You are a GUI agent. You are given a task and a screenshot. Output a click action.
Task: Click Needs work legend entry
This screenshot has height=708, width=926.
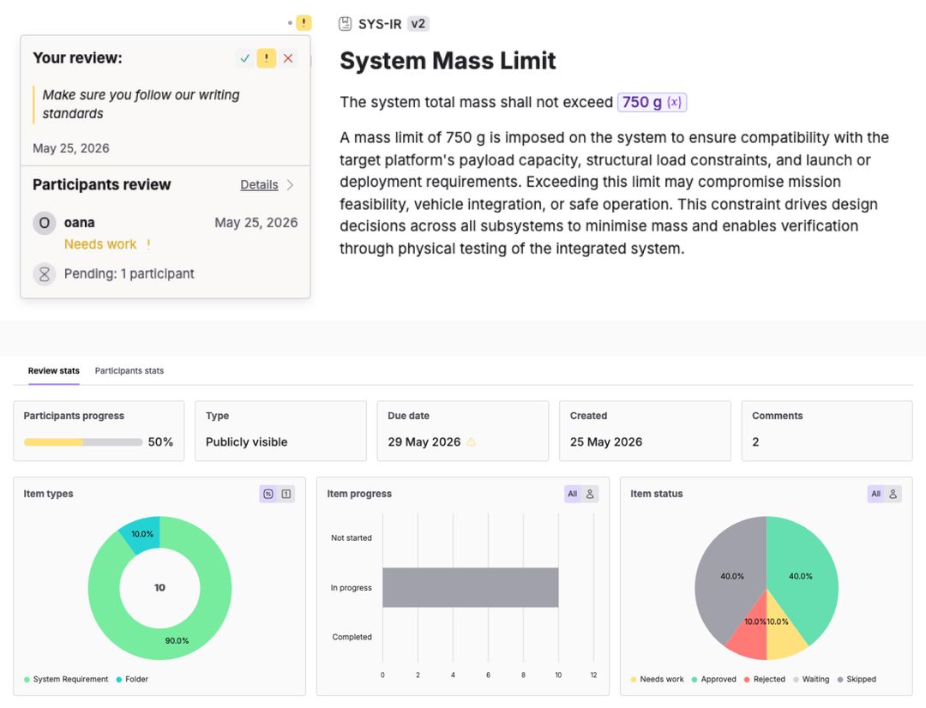[658, 679]
